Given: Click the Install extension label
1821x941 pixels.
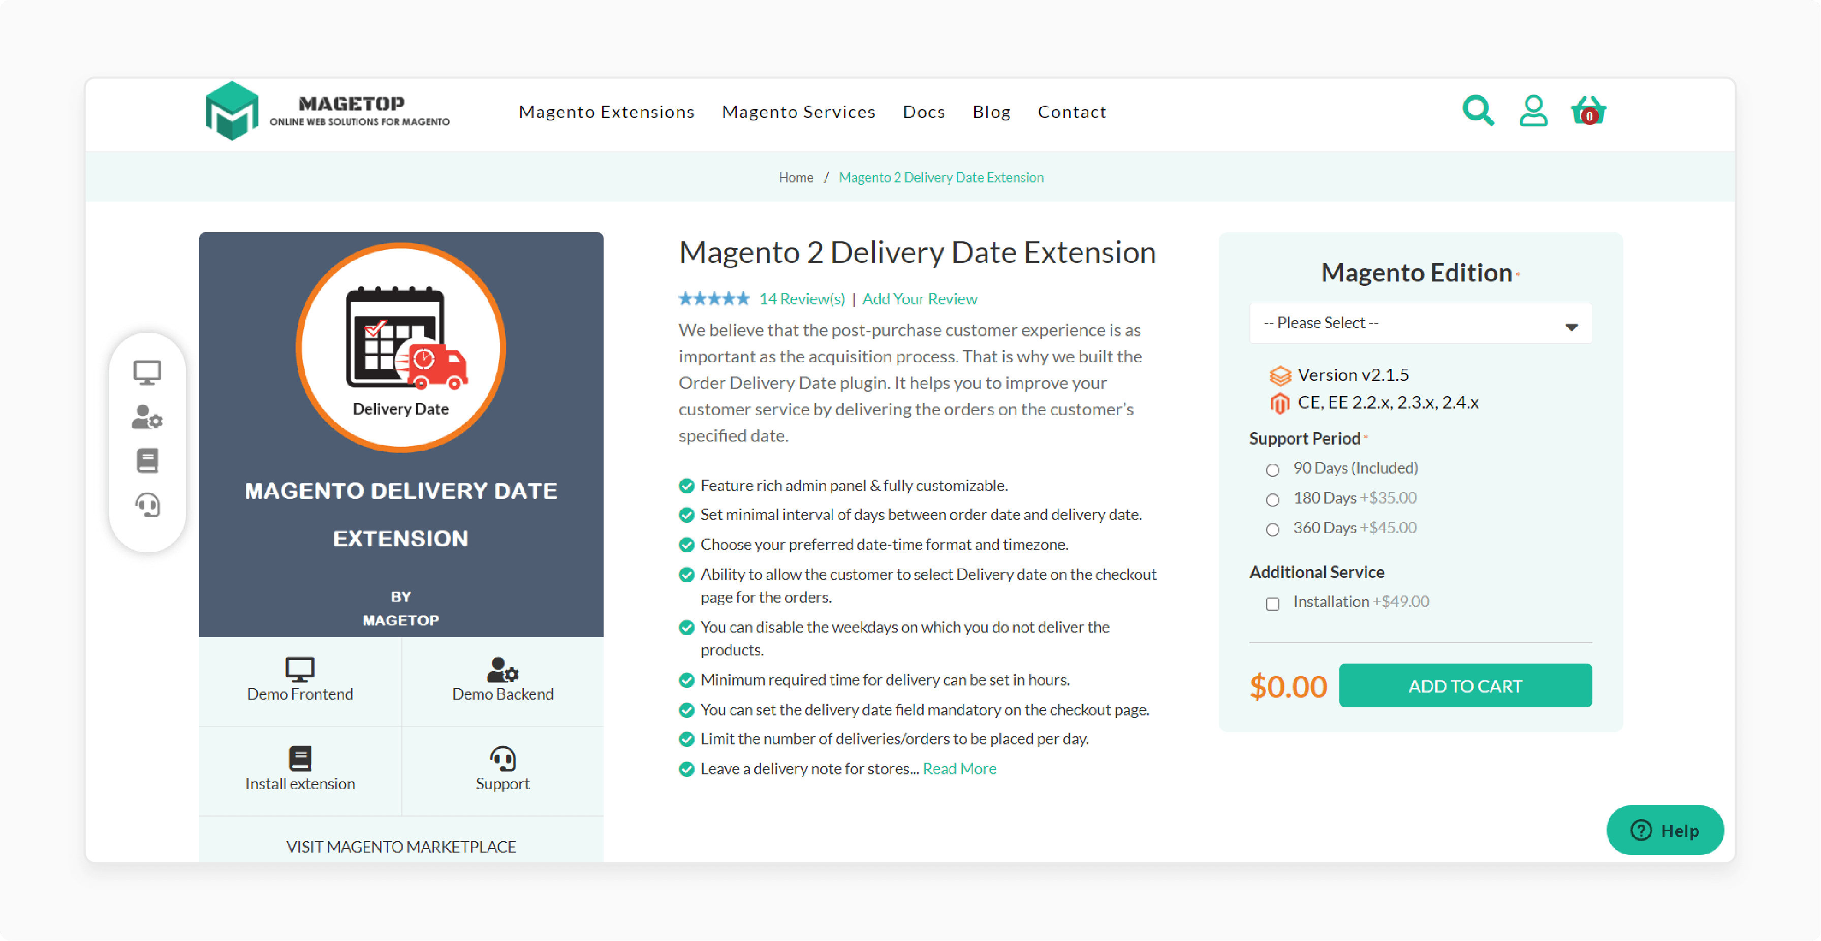Looking at the screenshot, I should [300, 783].
